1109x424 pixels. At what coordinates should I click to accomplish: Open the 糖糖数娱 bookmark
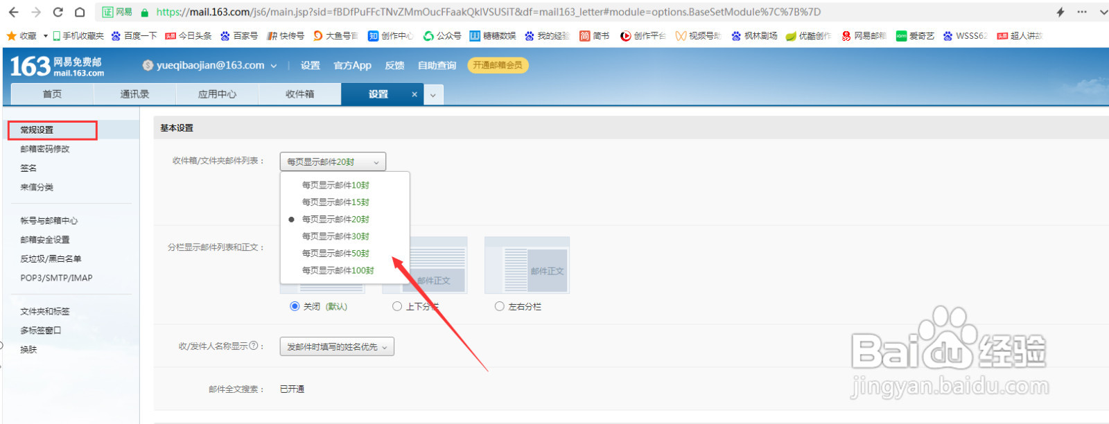tap(493, 35)
